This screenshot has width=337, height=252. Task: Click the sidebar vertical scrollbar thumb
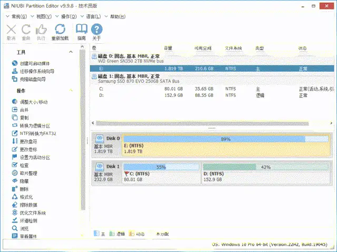[x=82, y=130]
